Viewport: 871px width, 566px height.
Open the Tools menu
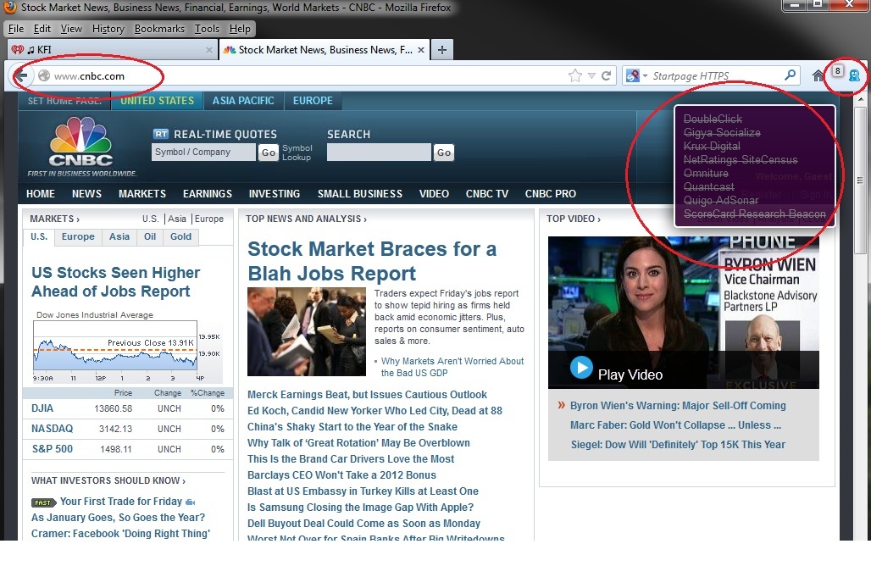(x=207, y=29)
